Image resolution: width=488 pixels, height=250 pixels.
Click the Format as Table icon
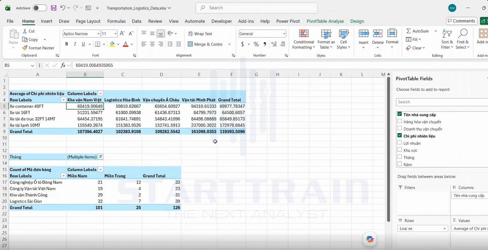(326, 34)
